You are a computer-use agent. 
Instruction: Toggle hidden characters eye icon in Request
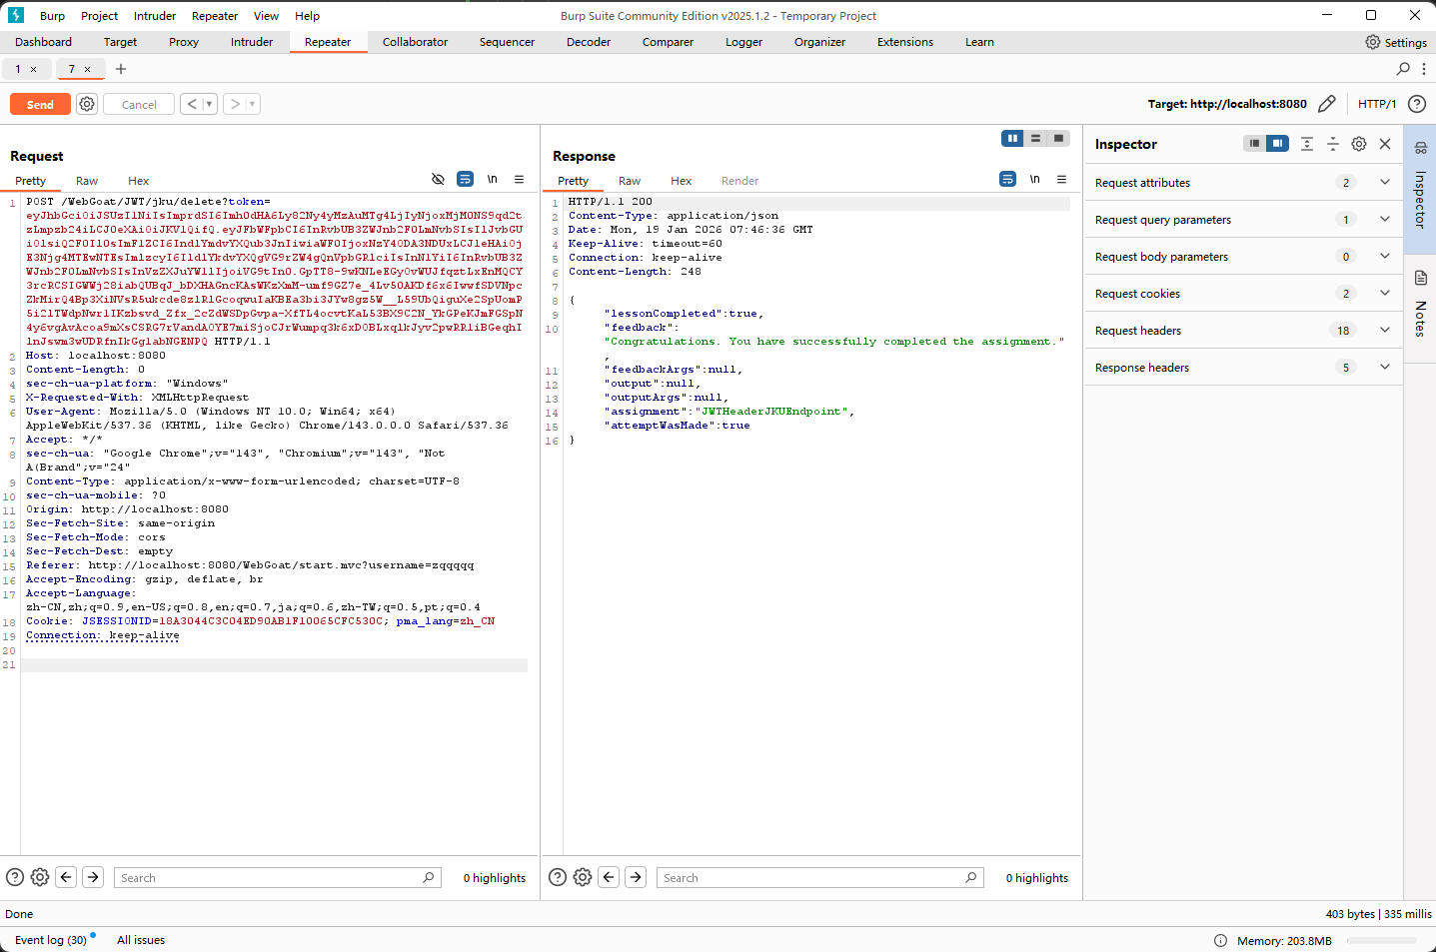438,180
